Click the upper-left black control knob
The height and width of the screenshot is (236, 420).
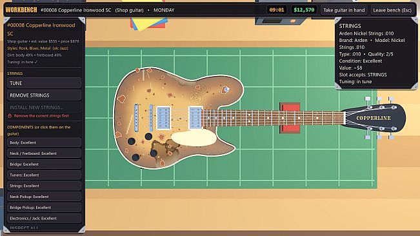coord(131,141)
